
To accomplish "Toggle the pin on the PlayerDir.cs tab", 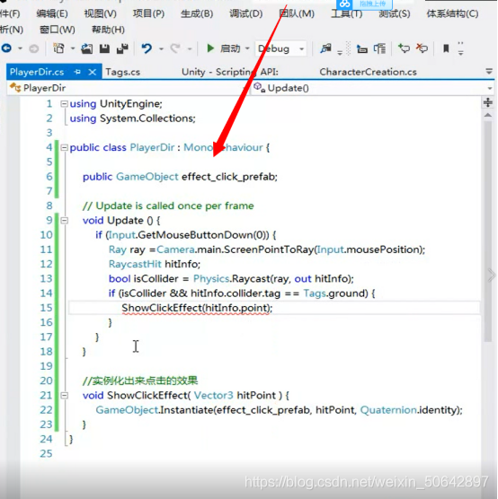I will [77, 72].
